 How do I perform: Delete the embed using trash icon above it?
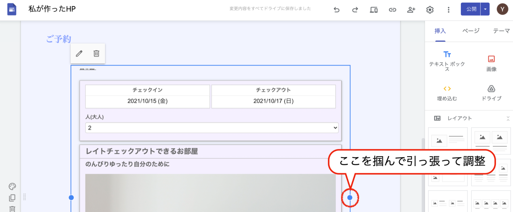pyautogui.click(x=96, y=54)
